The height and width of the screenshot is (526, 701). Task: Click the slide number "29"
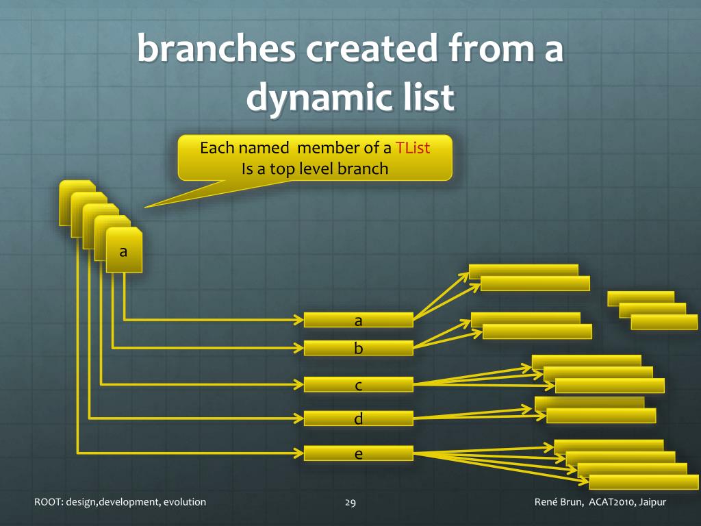[x=350, y=503]
